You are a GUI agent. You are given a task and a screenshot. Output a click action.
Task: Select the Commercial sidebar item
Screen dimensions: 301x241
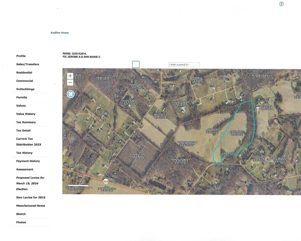(x=24, y=81)
